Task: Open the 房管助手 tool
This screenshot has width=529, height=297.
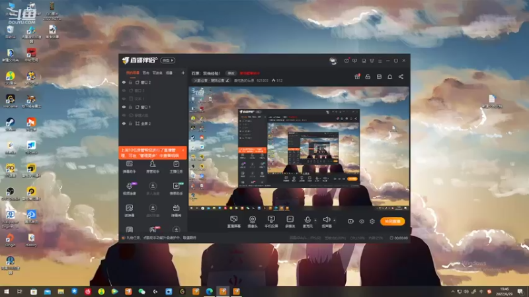Action: [153, 167]
